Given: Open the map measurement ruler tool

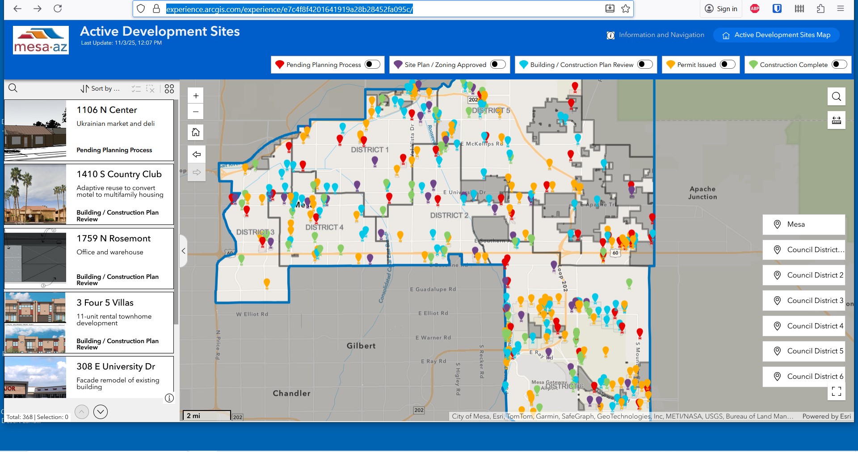Looking at the screenshot, I should [x=836, y=120].
